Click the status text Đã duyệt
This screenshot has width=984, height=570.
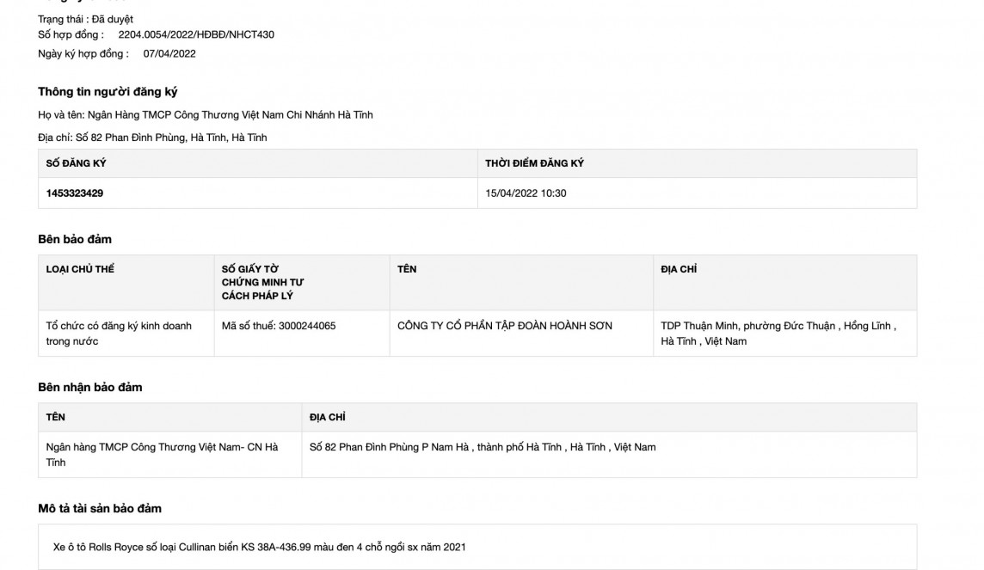(x=112, y=19)
